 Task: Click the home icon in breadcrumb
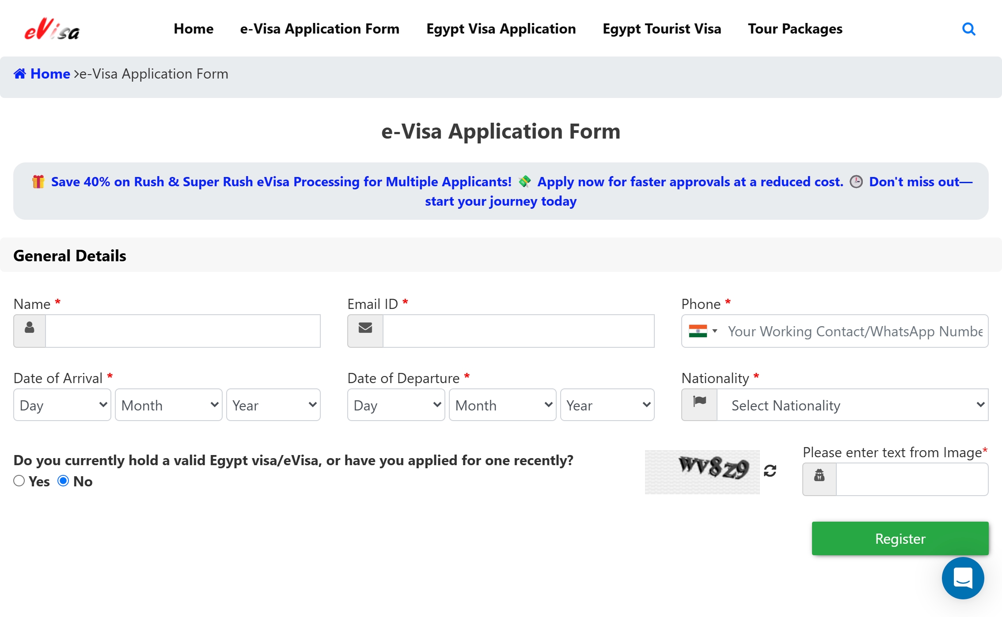coord(20,74)
